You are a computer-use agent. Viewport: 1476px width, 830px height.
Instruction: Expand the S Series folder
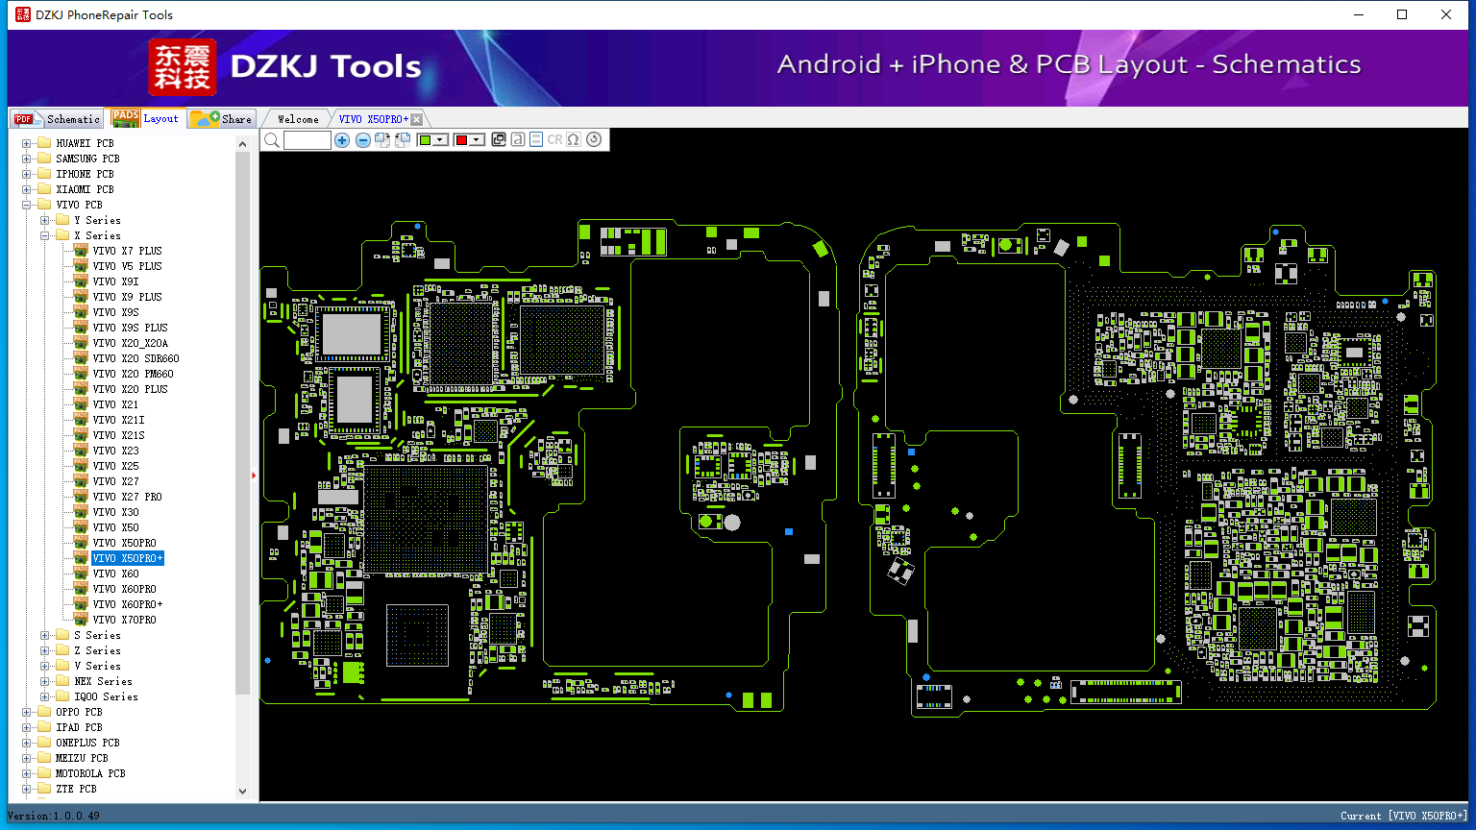(45, 635)
